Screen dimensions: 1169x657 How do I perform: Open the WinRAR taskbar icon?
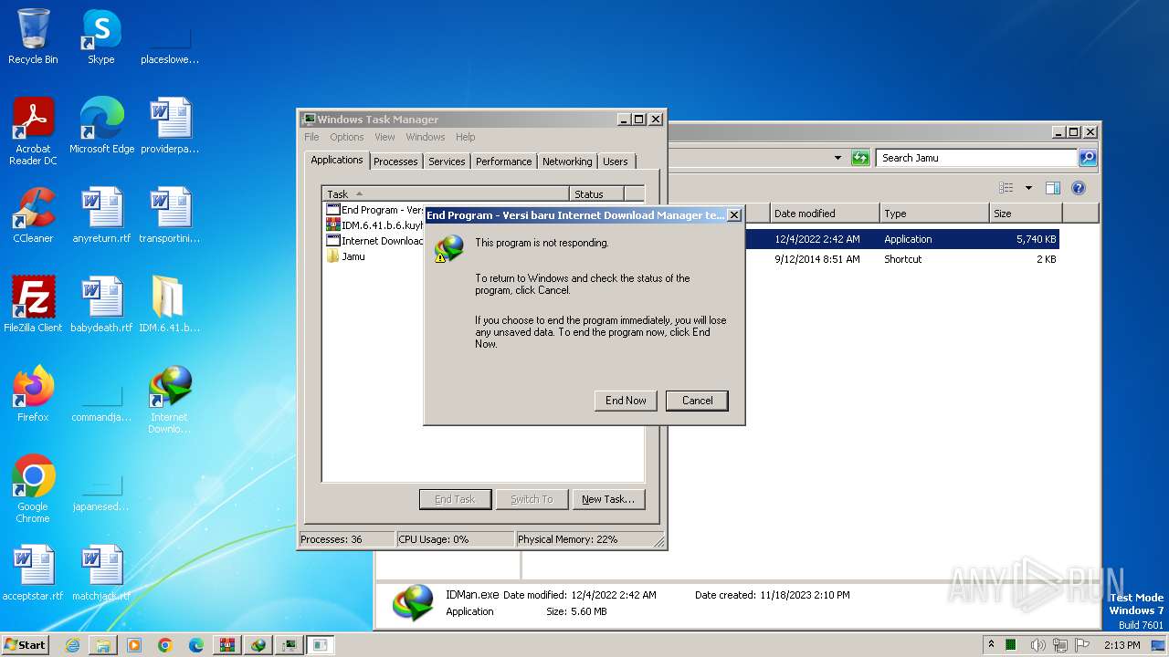(227, 645)
